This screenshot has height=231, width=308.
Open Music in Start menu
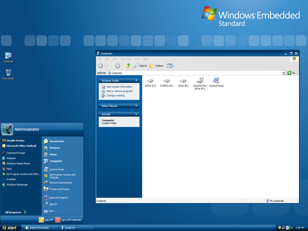tap(51, 154)
